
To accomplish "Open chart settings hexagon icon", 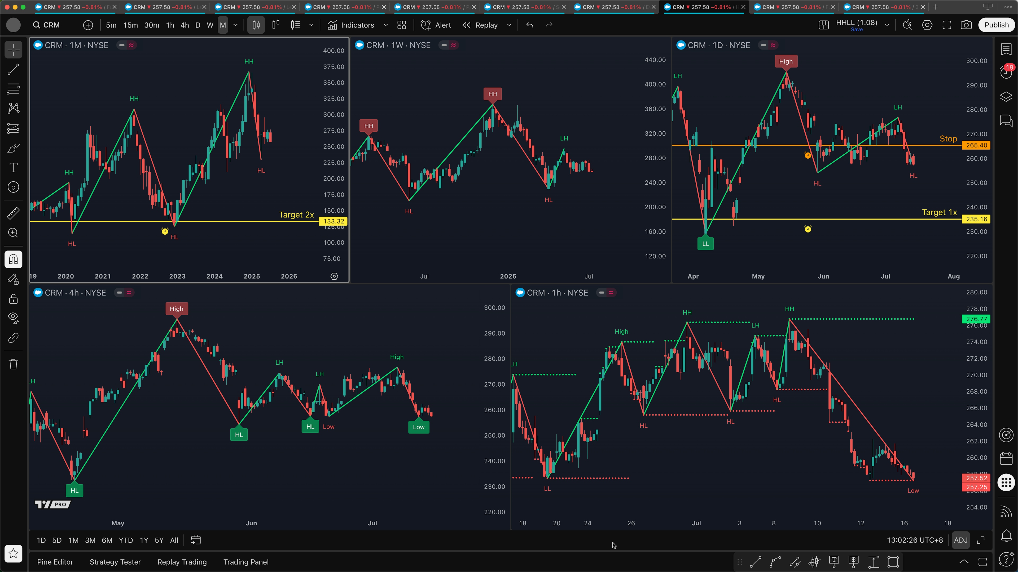I will coord(927,25).
